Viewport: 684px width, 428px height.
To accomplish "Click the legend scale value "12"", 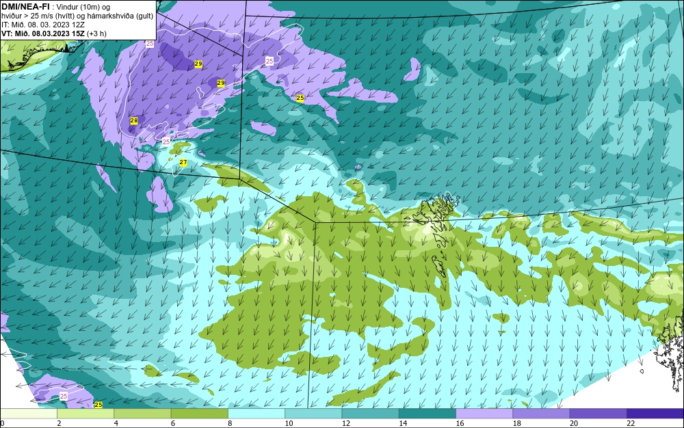I will pos(346,423).
